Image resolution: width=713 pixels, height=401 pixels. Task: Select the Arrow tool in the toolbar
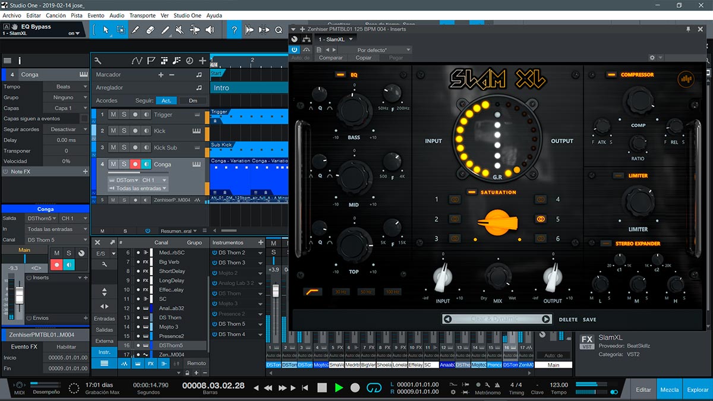(x=106, y=30)
